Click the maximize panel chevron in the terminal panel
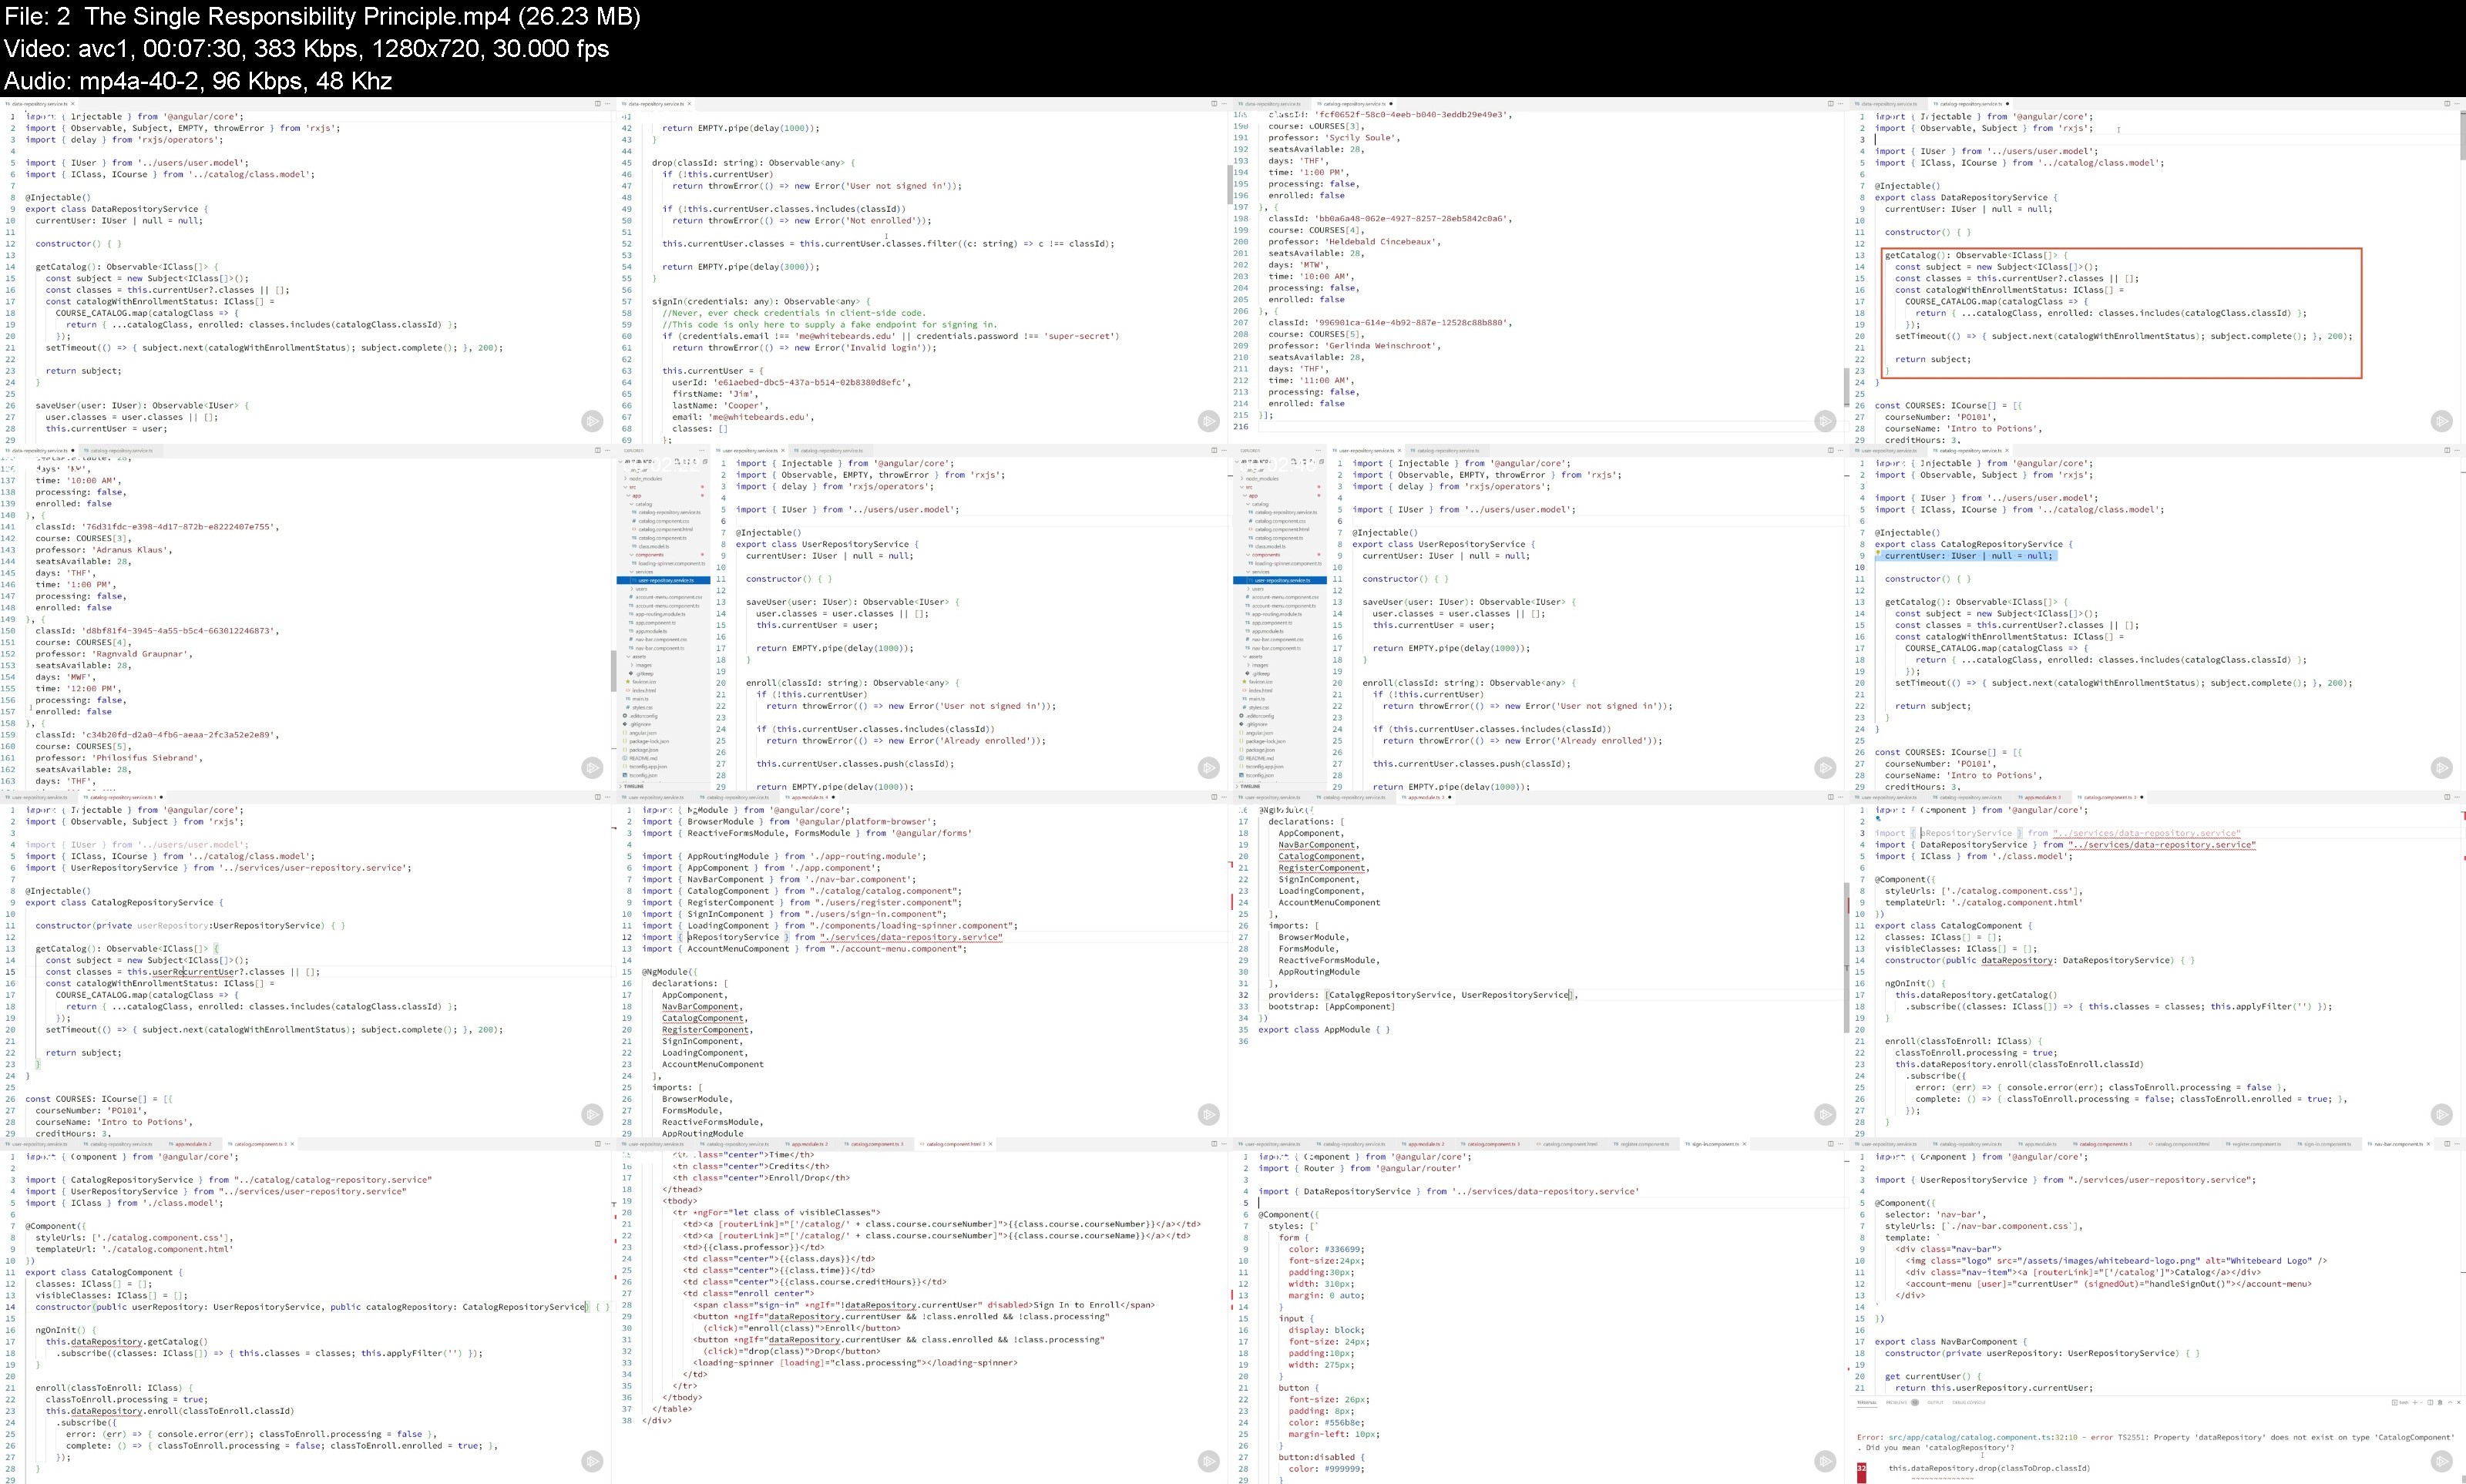The image size is (2466, 1484). [x=2451, y=1402]
